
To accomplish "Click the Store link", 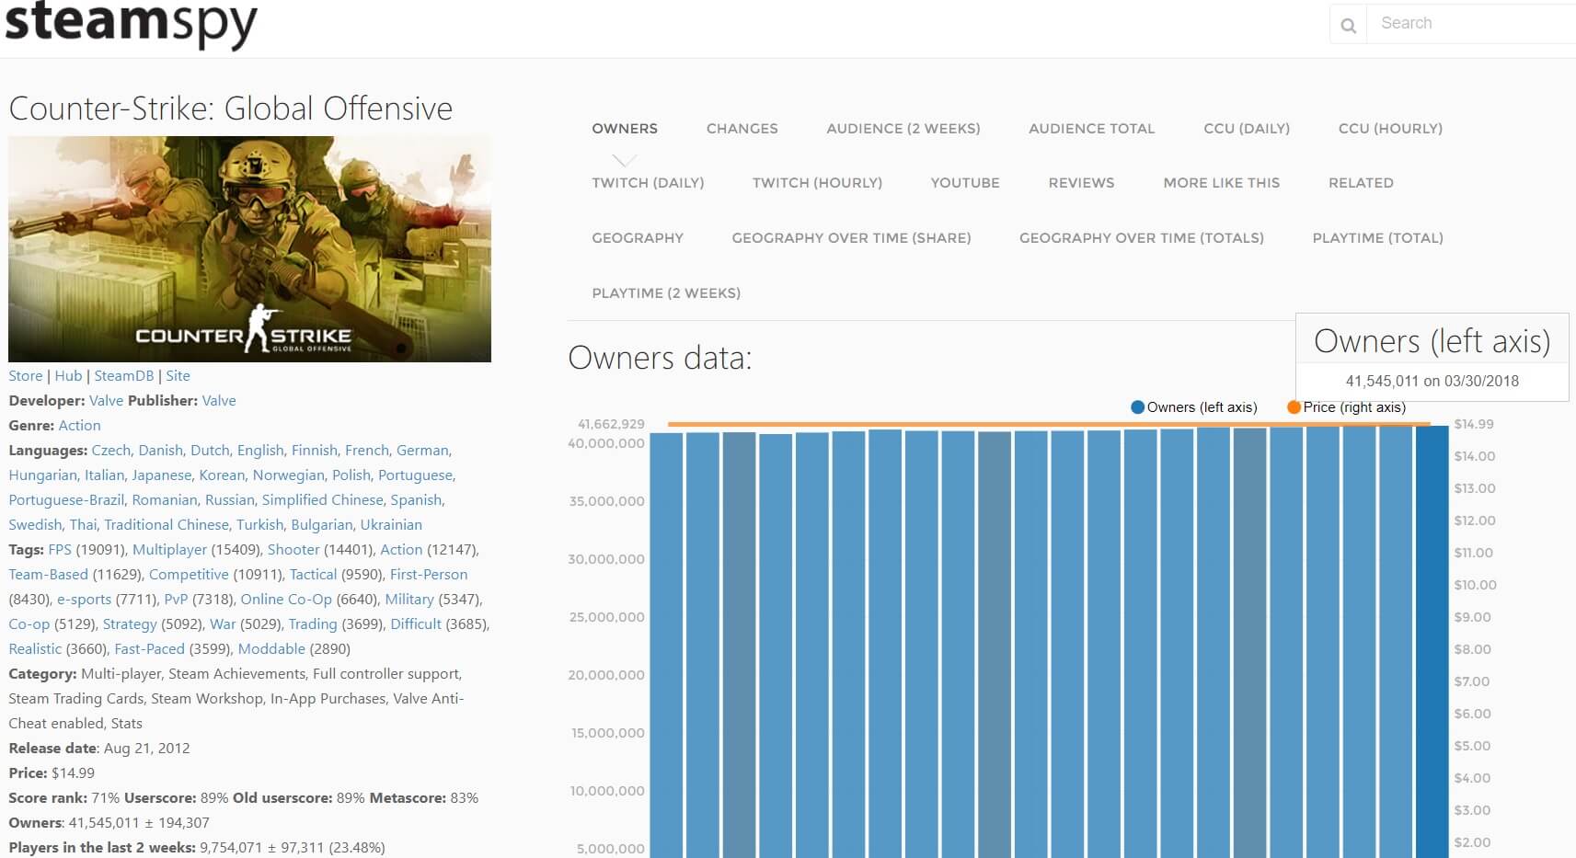I will pos(26,376).
